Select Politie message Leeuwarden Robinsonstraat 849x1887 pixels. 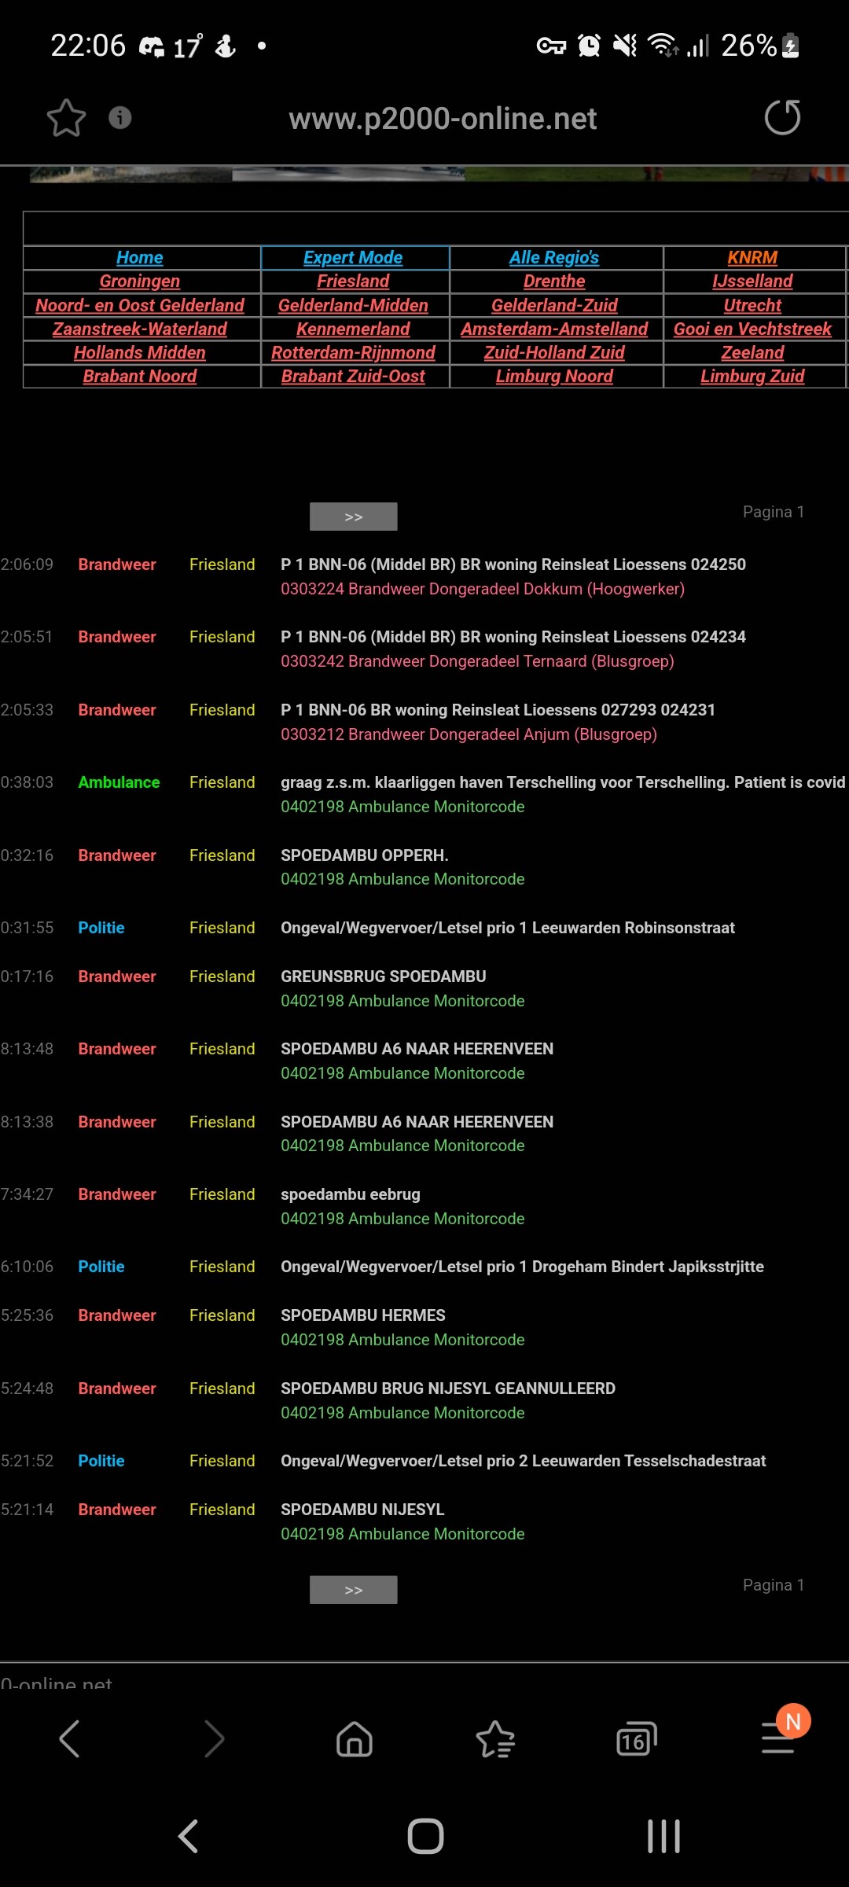coord(508,928)
